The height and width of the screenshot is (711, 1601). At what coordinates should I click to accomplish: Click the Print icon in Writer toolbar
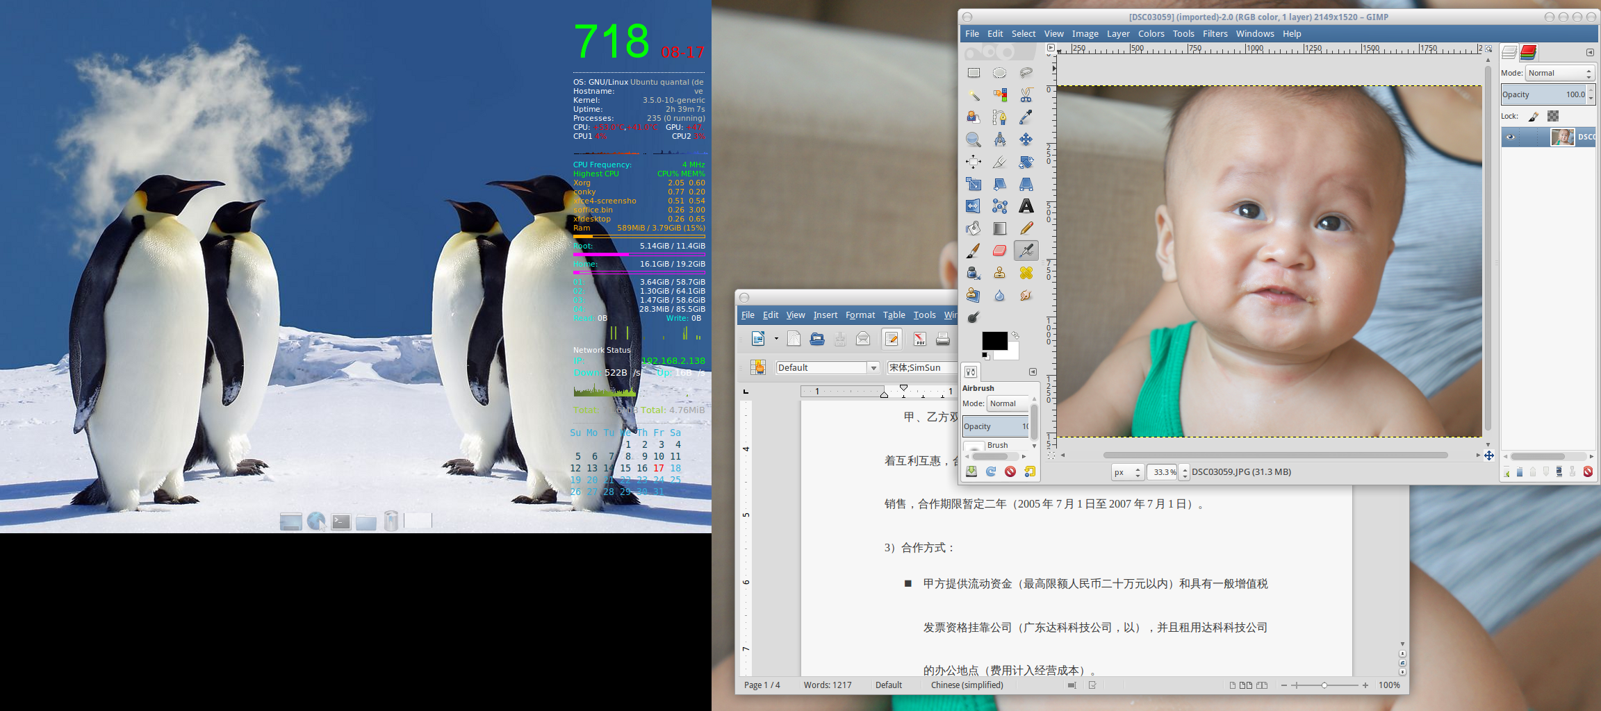click(943, 339)
